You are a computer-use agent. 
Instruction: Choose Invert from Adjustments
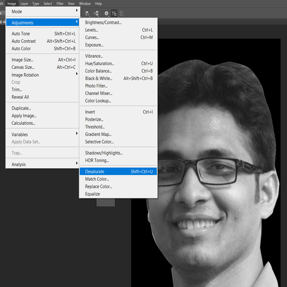coord(118,112)
